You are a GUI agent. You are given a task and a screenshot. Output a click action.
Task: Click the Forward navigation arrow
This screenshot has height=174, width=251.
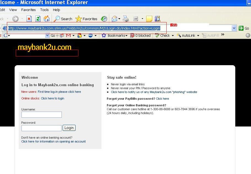[x=15, y=19]
